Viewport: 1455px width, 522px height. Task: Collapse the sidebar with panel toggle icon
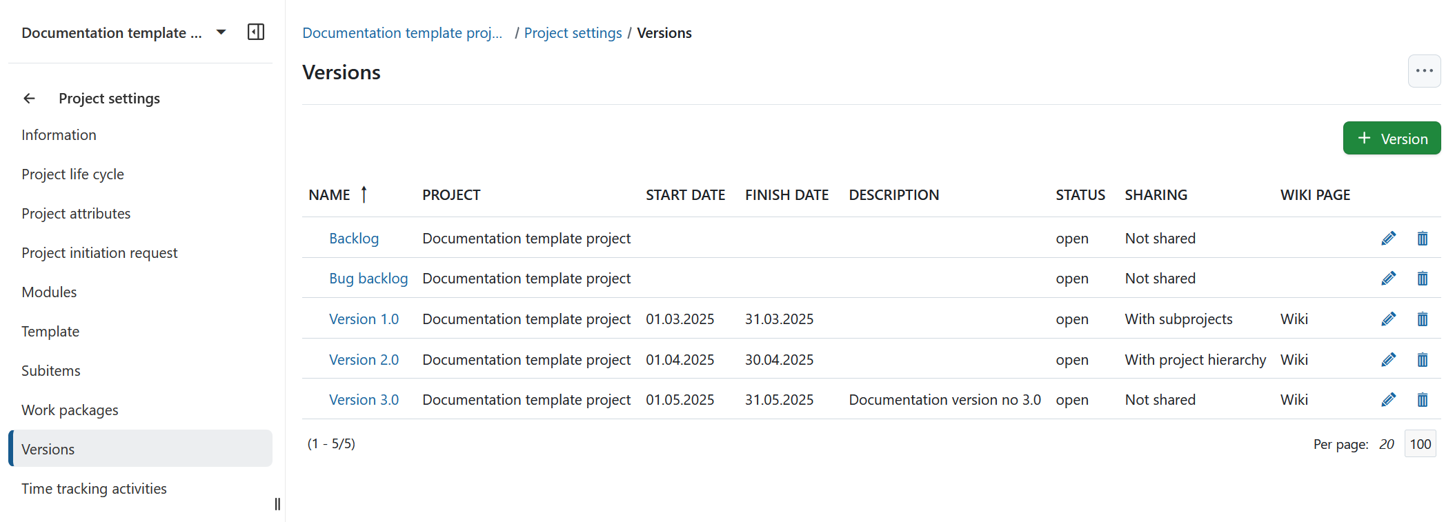tap(255, 32)
